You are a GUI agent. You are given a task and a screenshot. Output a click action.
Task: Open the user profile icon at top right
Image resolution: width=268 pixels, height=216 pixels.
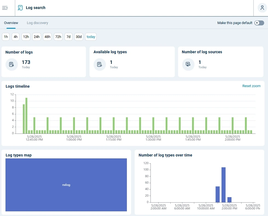tap(262, 8)
